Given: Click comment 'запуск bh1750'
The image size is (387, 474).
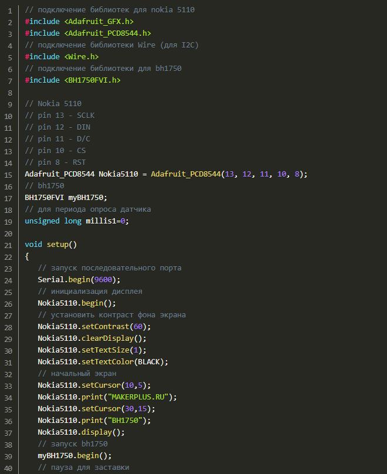Looking at the screenshot, I should (x=73, y=443).
